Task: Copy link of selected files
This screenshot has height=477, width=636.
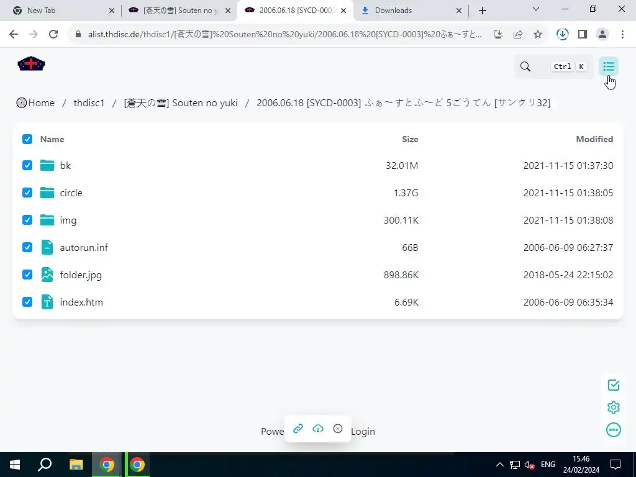Action: (298, 429)
